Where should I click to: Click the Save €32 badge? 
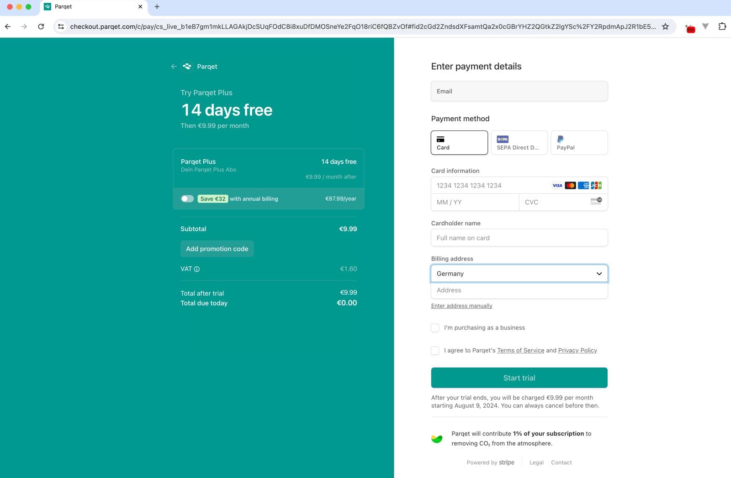[x=213, y=199]
